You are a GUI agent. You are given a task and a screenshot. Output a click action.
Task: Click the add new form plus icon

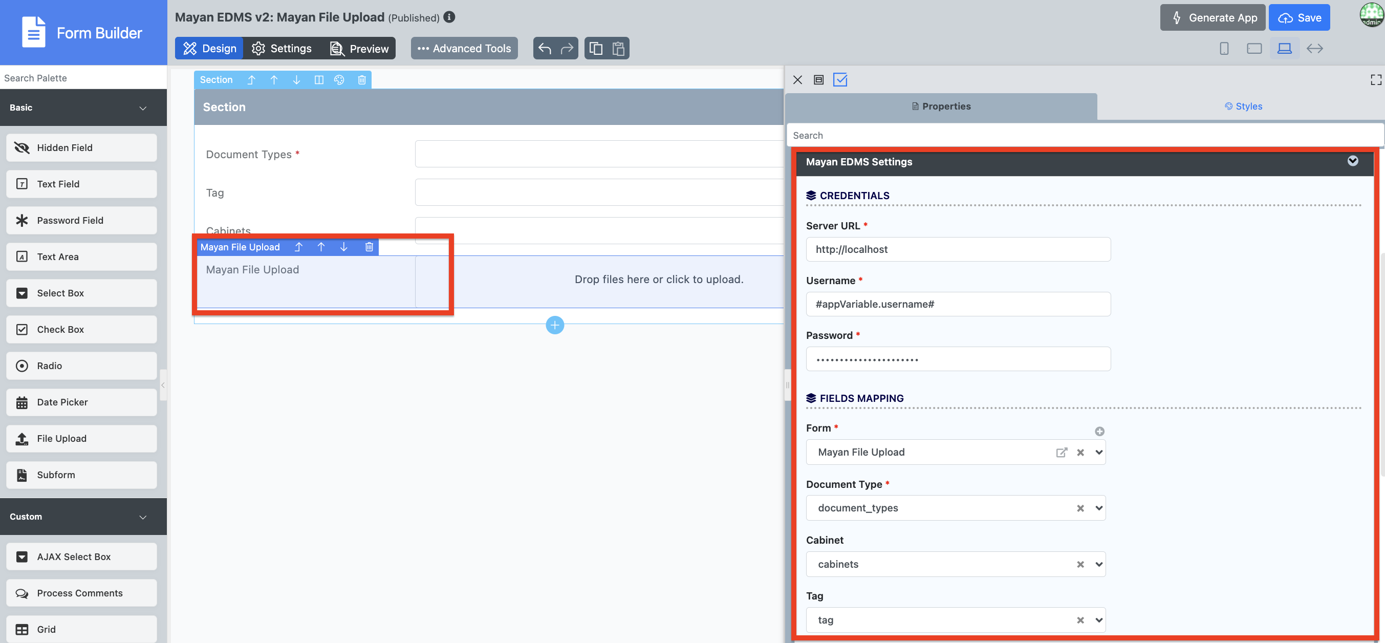point(1099,431)
